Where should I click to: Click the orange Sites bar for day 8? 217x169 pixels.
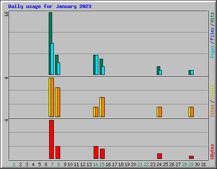coord(58,102)
